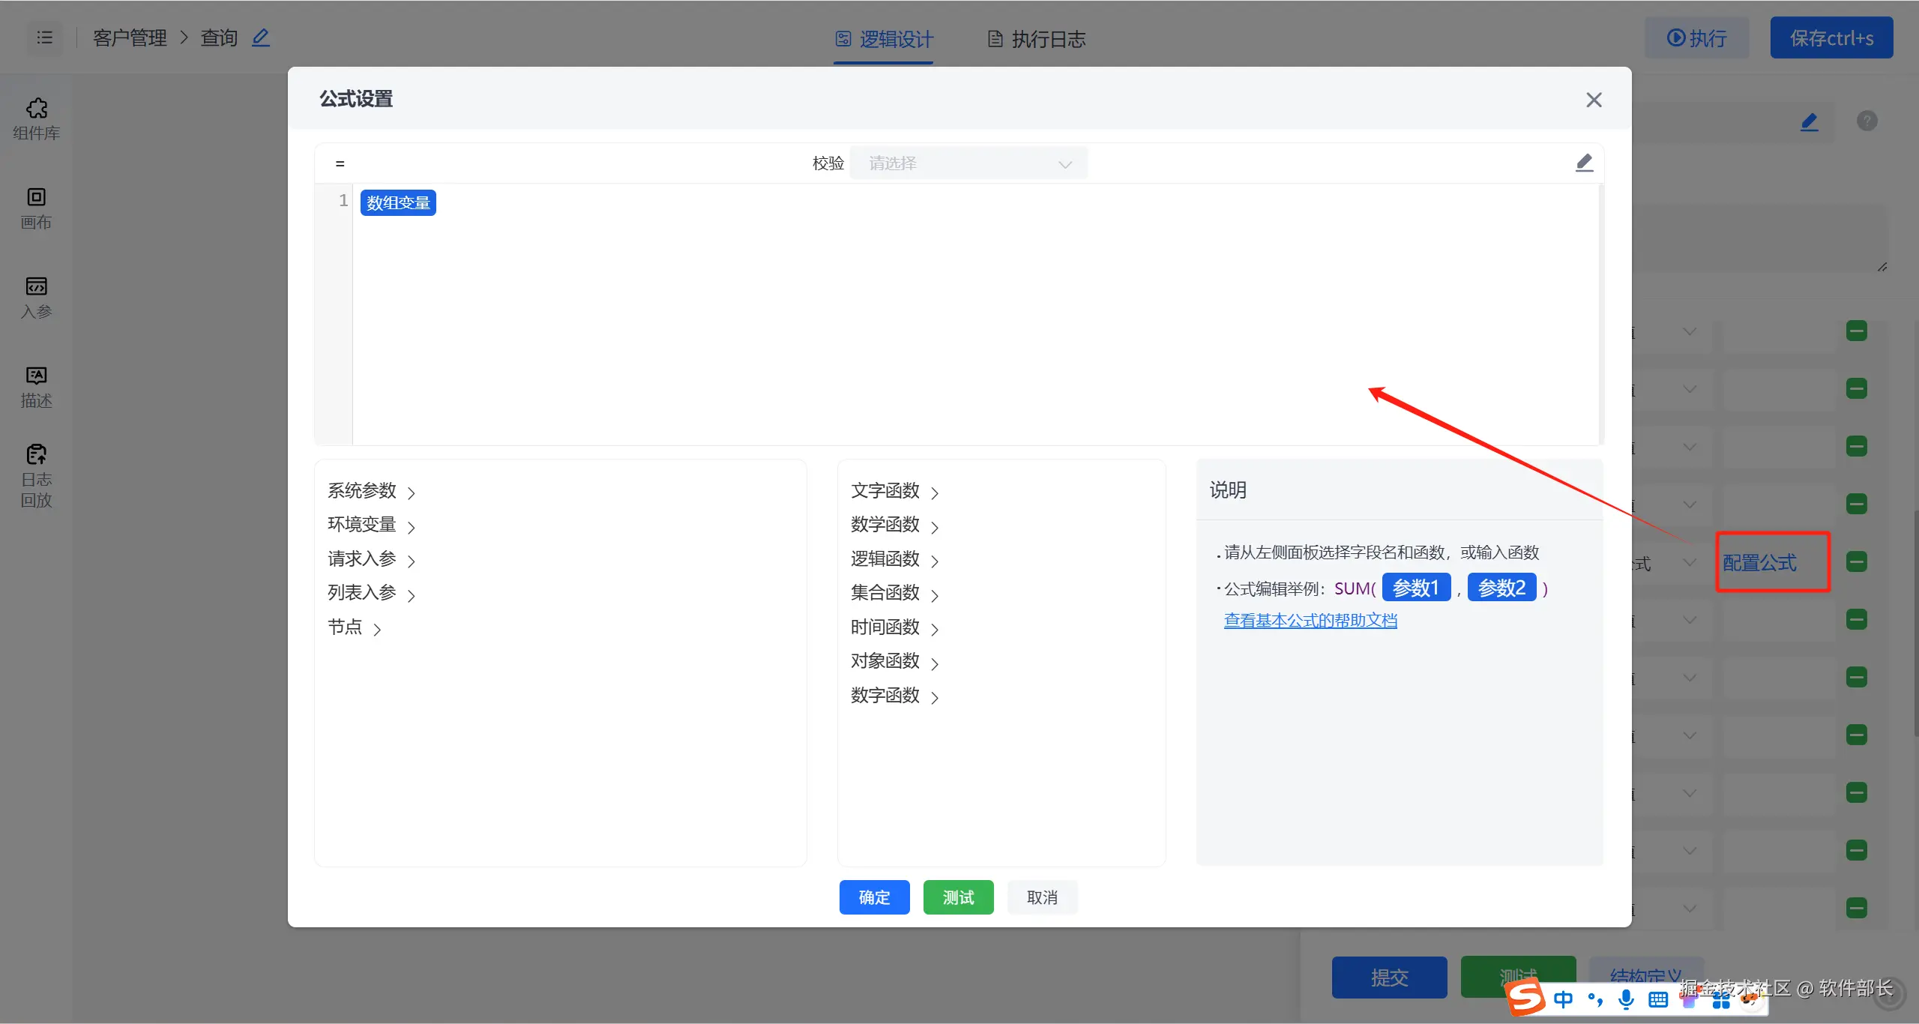Click the formula editor pencil icon
The image size is (1919, 1024).
1583,163
